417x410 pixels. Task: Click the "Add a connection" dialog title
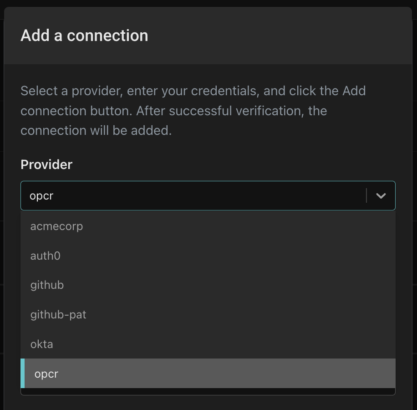[84, 36]
